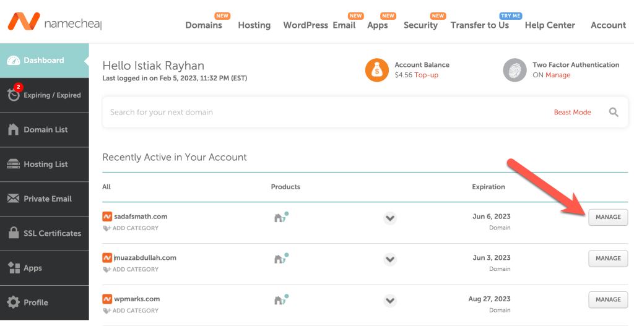Expand the sadafsmath.com row details
This screenshot has width=634, height=326.
(x=389, y=218)
